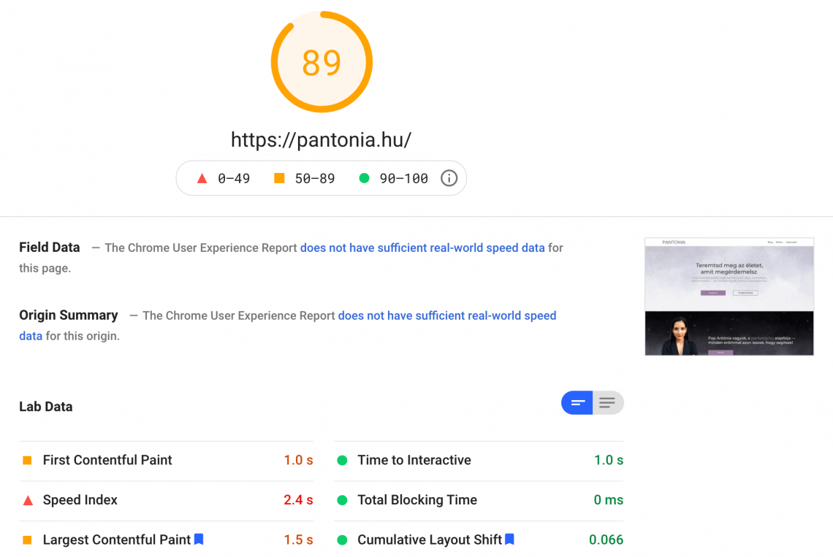Click the Total Blocking Time label
The height and width of the screenshot is (557, 833).
(x=417, y=500)
